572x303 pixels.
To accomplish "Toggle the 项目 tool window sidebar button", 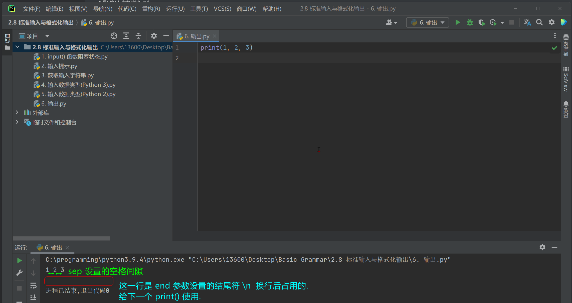I will coord(7,42).
